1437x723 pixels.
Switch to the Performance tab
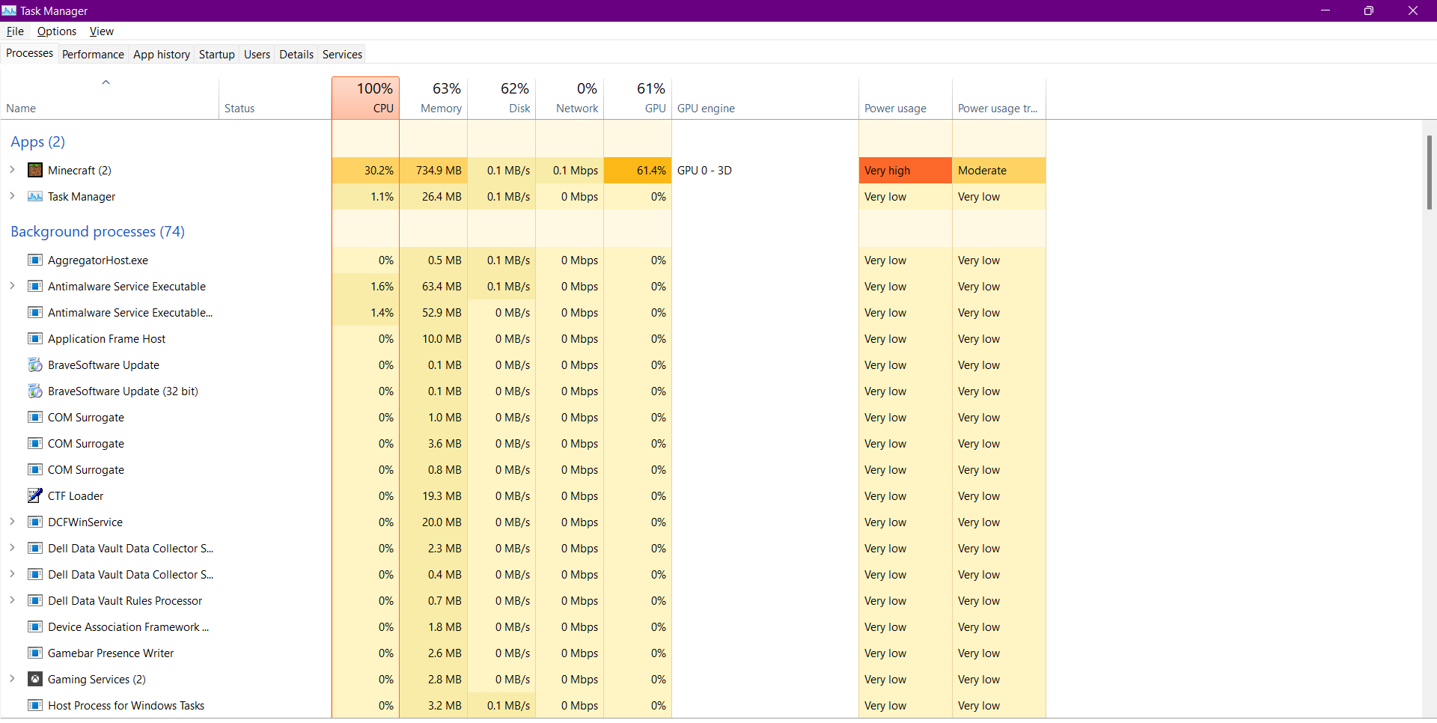[x=93, y=55]
